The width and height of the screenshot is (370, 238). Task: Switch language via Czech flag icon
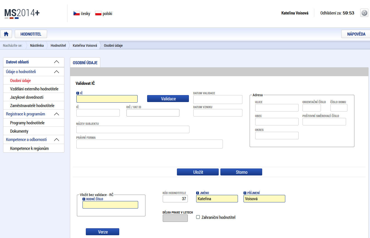point(76,13)
